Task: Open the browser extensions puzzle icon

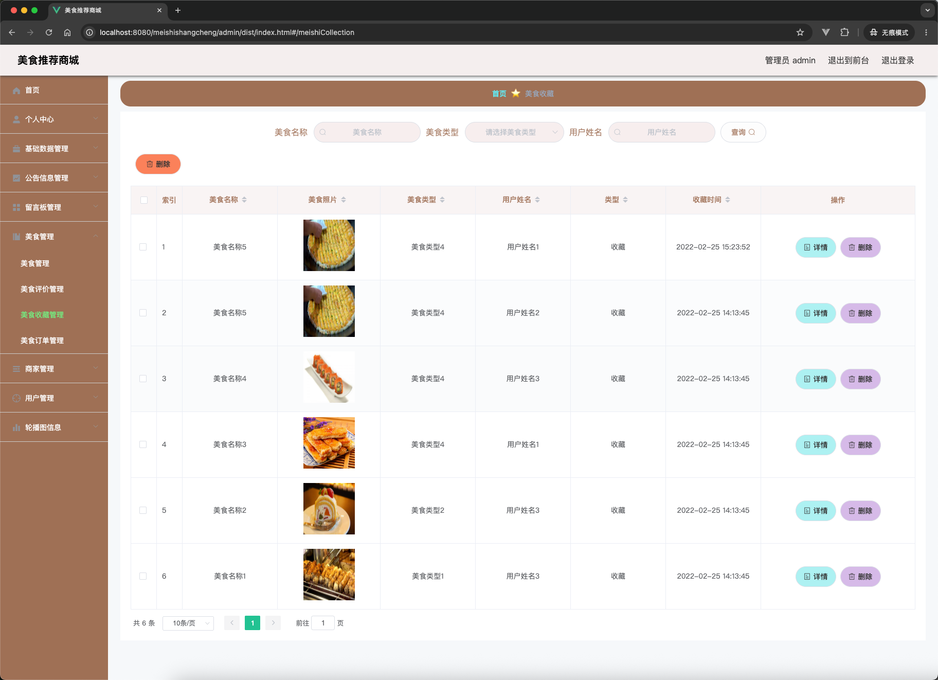Action: (x=844, y=32)
